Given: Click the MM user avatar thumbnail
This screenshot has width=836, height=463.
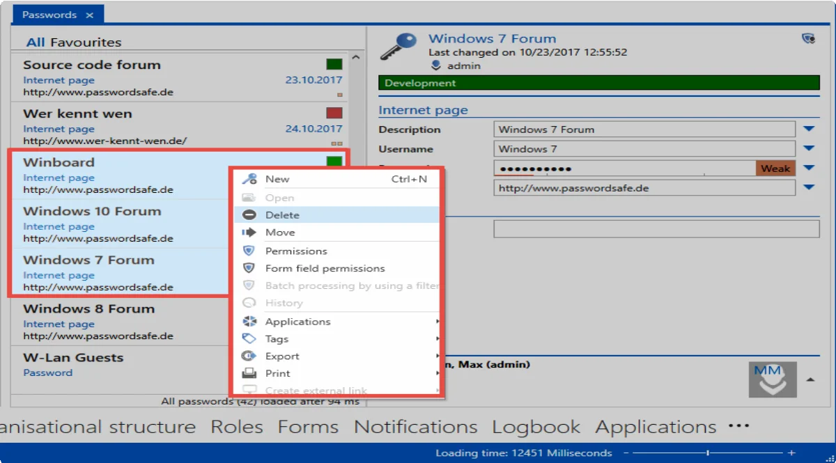Looking at the screenshot, I should (x=773, y=379).
